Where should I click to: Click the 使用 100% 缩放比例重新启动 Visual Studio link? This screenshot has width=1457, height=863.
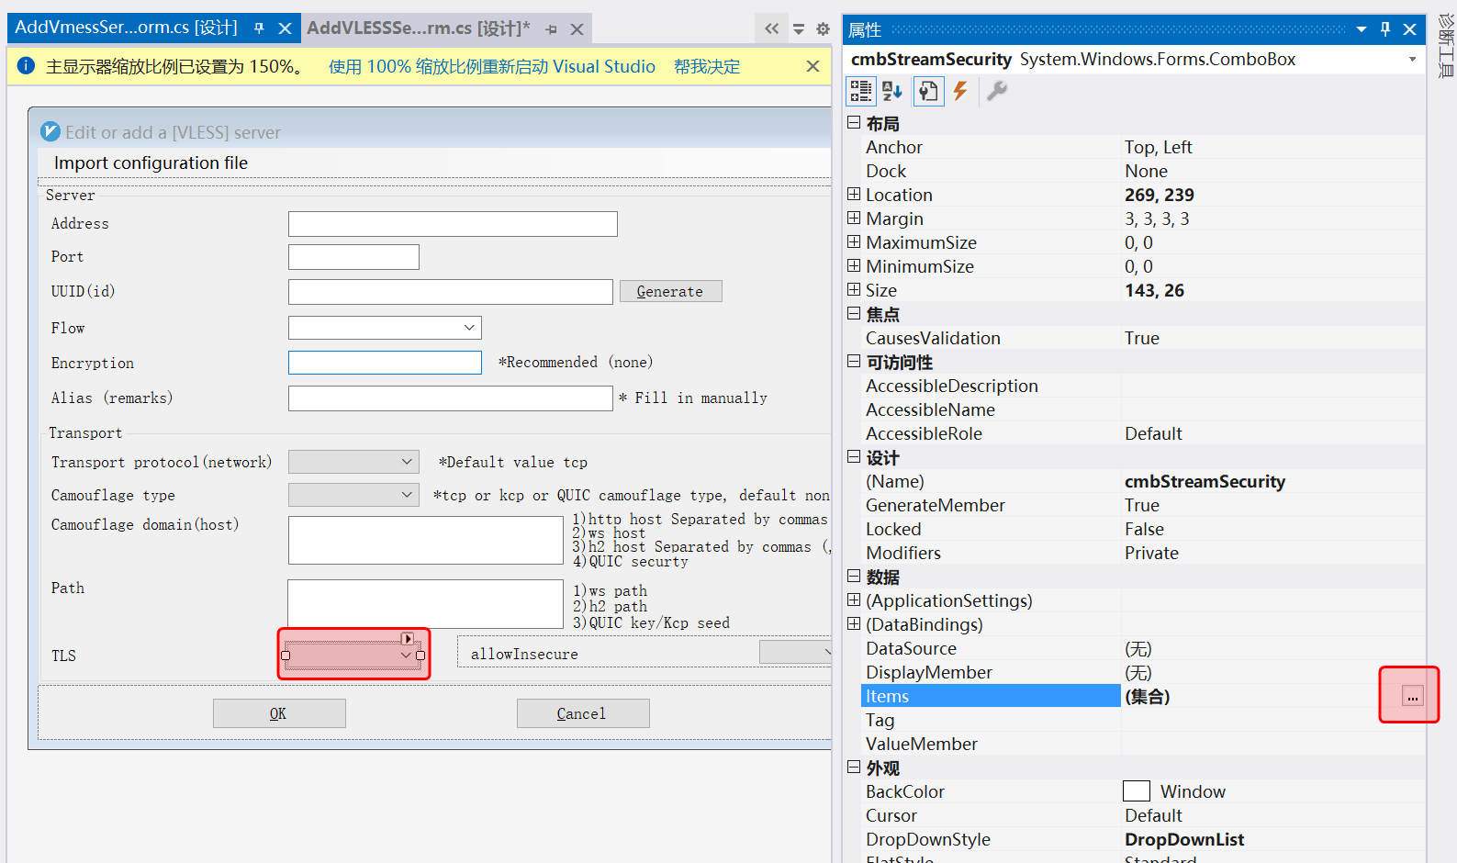492,67
